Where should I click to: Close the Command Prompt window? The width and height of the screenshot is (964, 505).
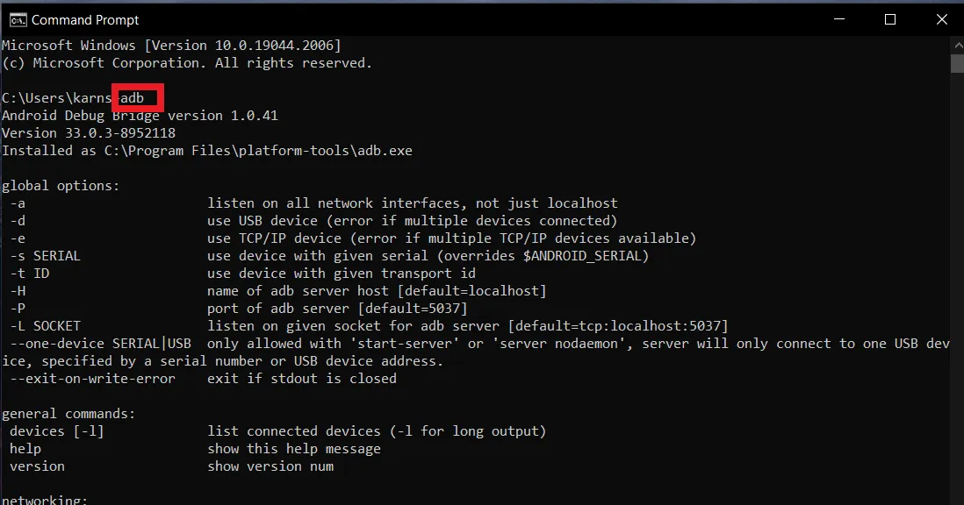coord(941,19)
